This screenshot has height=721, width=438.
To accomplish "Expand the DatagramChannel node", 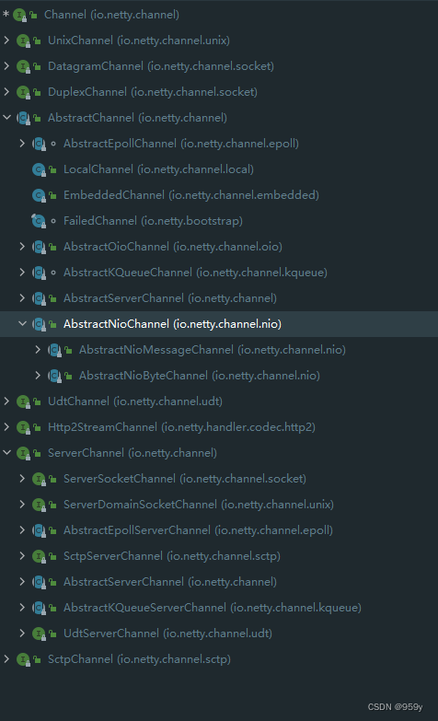I will [6, 66].
